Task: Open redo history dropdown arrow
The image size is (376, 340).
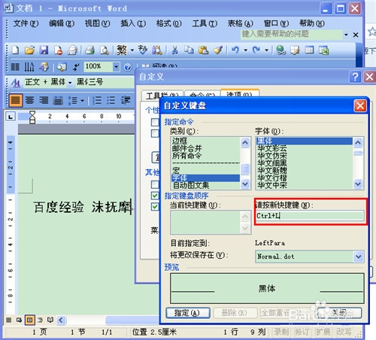Action: pyautogui.click(x=267, y=50)
